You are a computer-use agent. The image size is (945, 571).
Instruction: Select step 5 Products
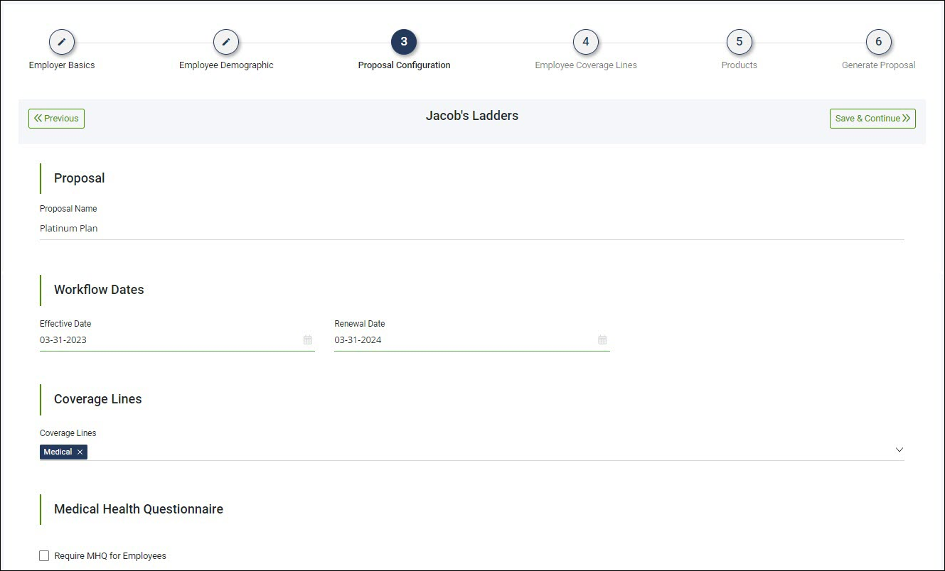739,41
